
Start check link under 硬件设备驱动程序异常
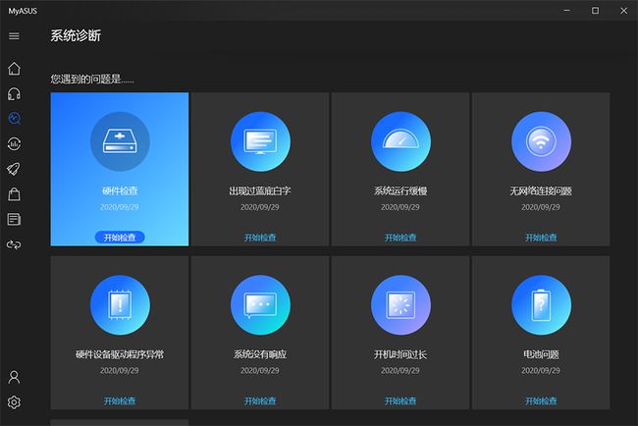(120, 401)
